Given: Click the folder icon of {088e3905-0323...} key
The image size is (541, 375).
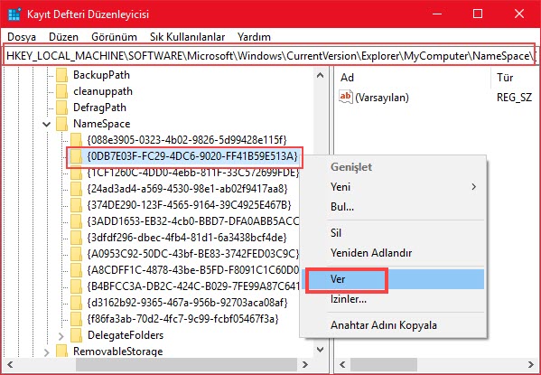Looking at the screenshot, I should click(76, 140).
